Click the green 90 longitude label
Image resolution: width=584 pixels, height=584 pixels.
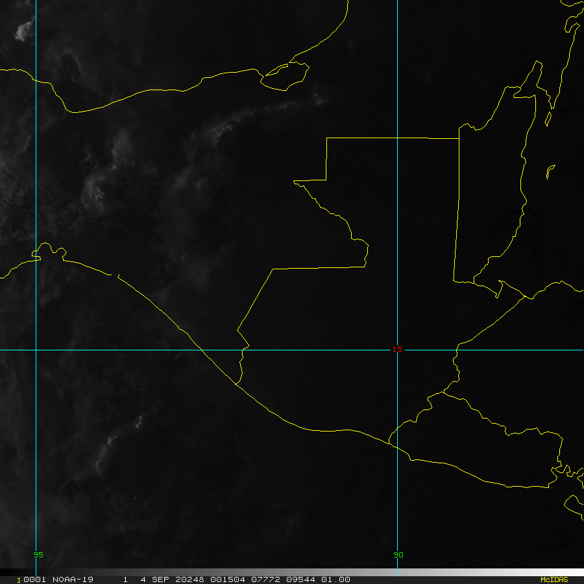[x=398, y=555]
